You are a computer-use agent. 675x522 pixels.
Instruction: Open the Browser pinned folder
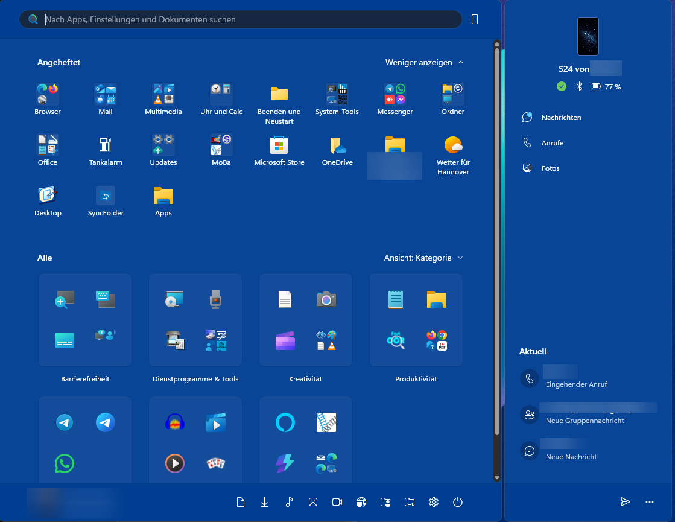point(48,100)
